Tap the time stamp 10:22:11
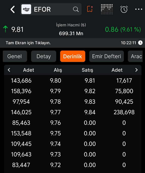Screen dimensions: 145x173 (129, 43)
